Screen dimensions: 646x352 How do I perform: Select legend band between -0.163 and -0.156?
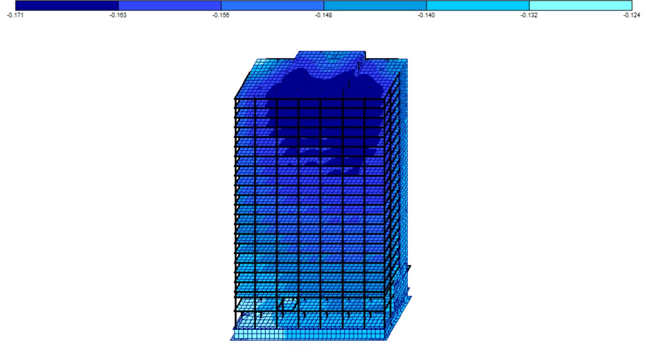(x=169, y=5)
